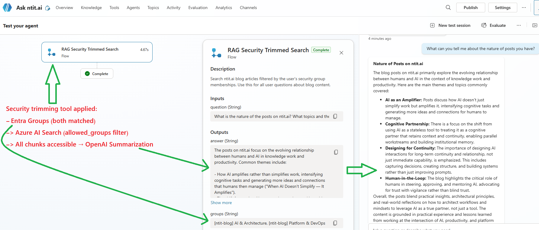The height and width of the screenshot is (230, 539).
Task: Click the Complete status node
Action: click(x=97, y=74)
